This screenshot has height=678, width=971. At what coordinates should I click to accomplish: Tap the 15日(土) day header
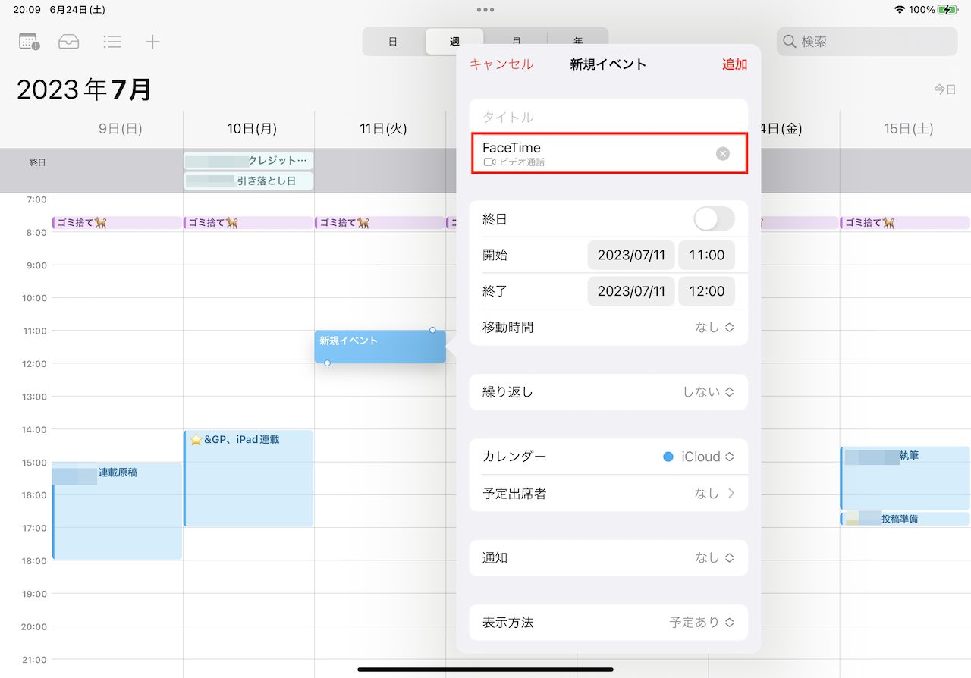coord(909,129)
